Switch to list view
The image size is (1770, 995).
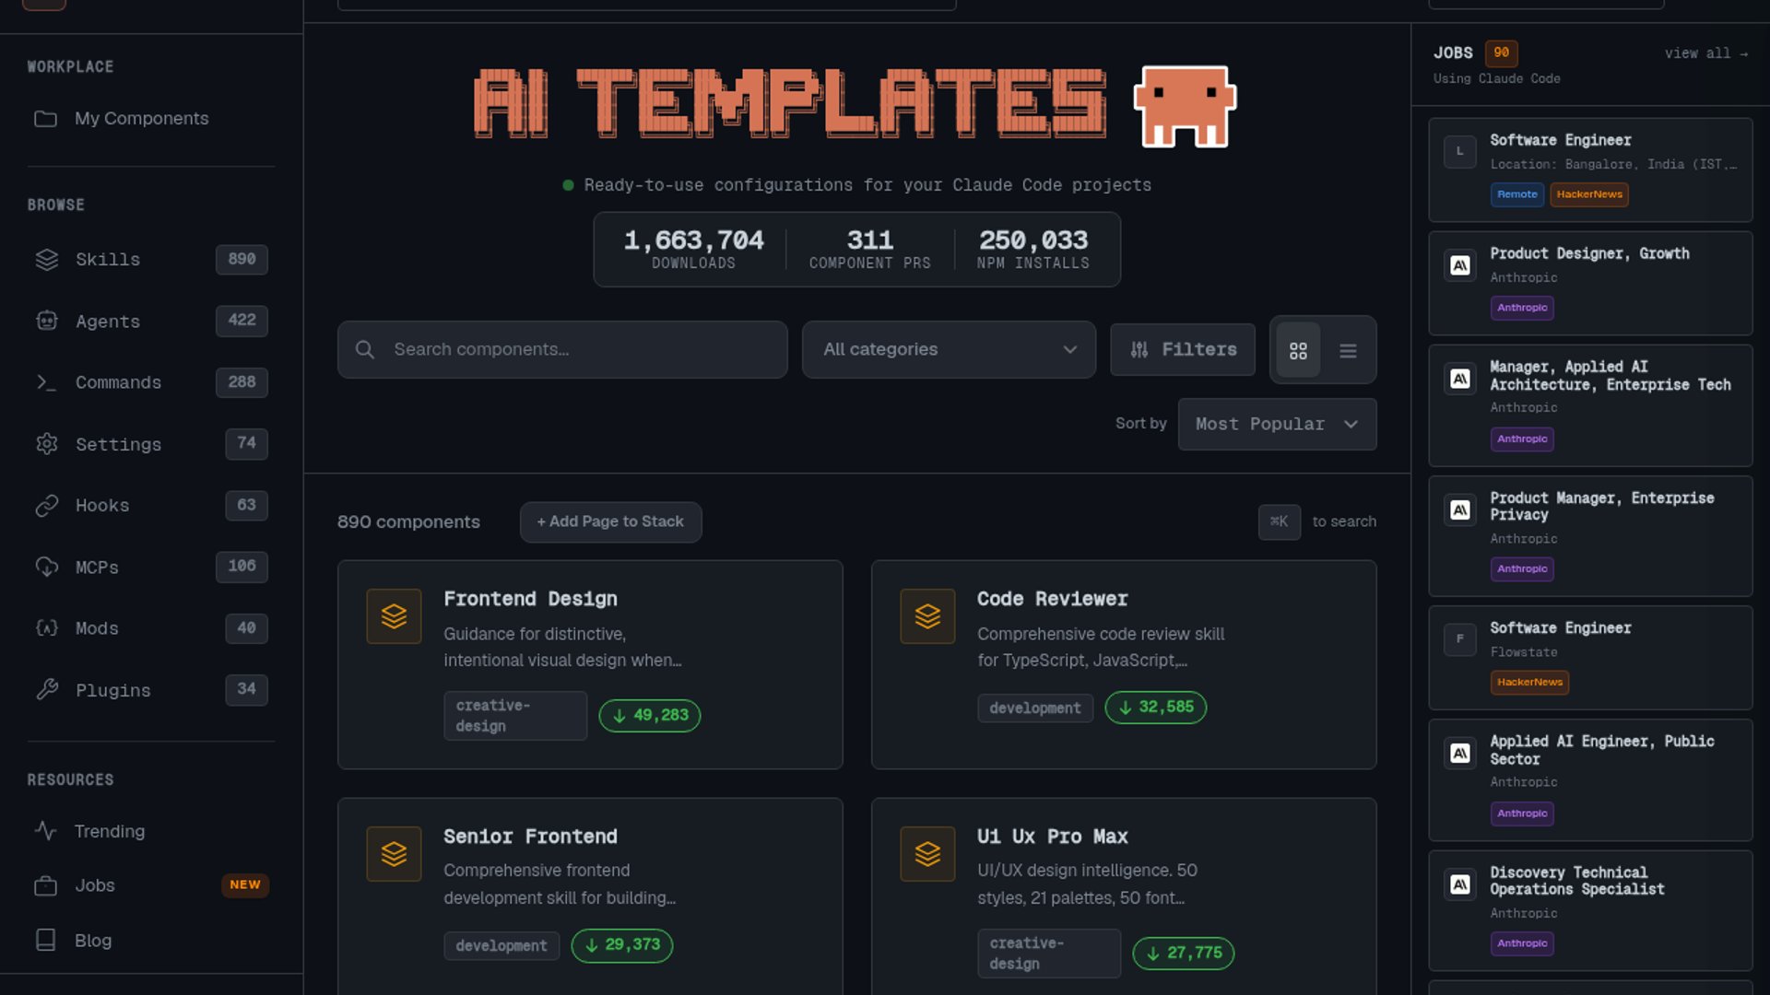pyautogui.click(x=1348, y=350)
